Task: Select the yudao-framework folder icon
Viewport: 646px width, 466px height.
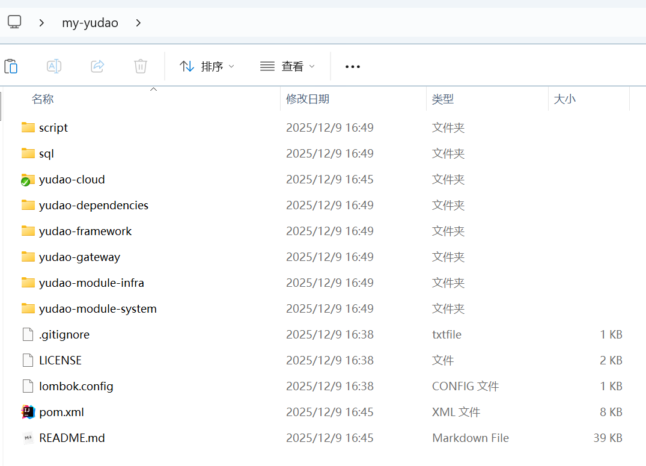Action: click(28, 230)
